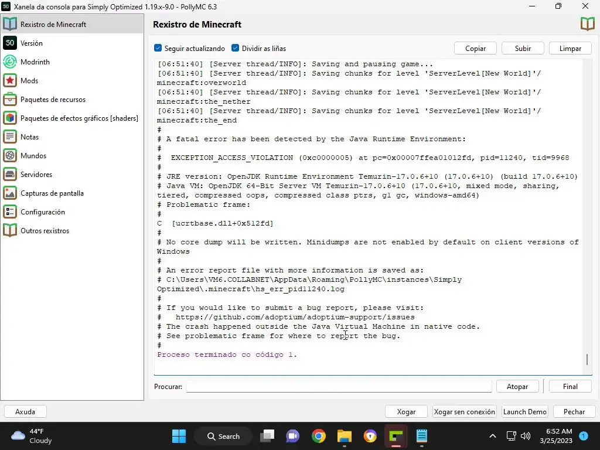This screenshot has height=450, width=600.
Task: Click the network tray icon
Action: click(x=511, y=436)
